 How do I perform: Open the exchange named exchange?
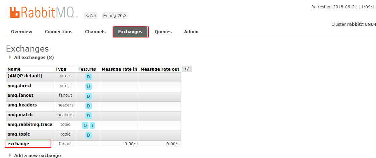(18, 144)
